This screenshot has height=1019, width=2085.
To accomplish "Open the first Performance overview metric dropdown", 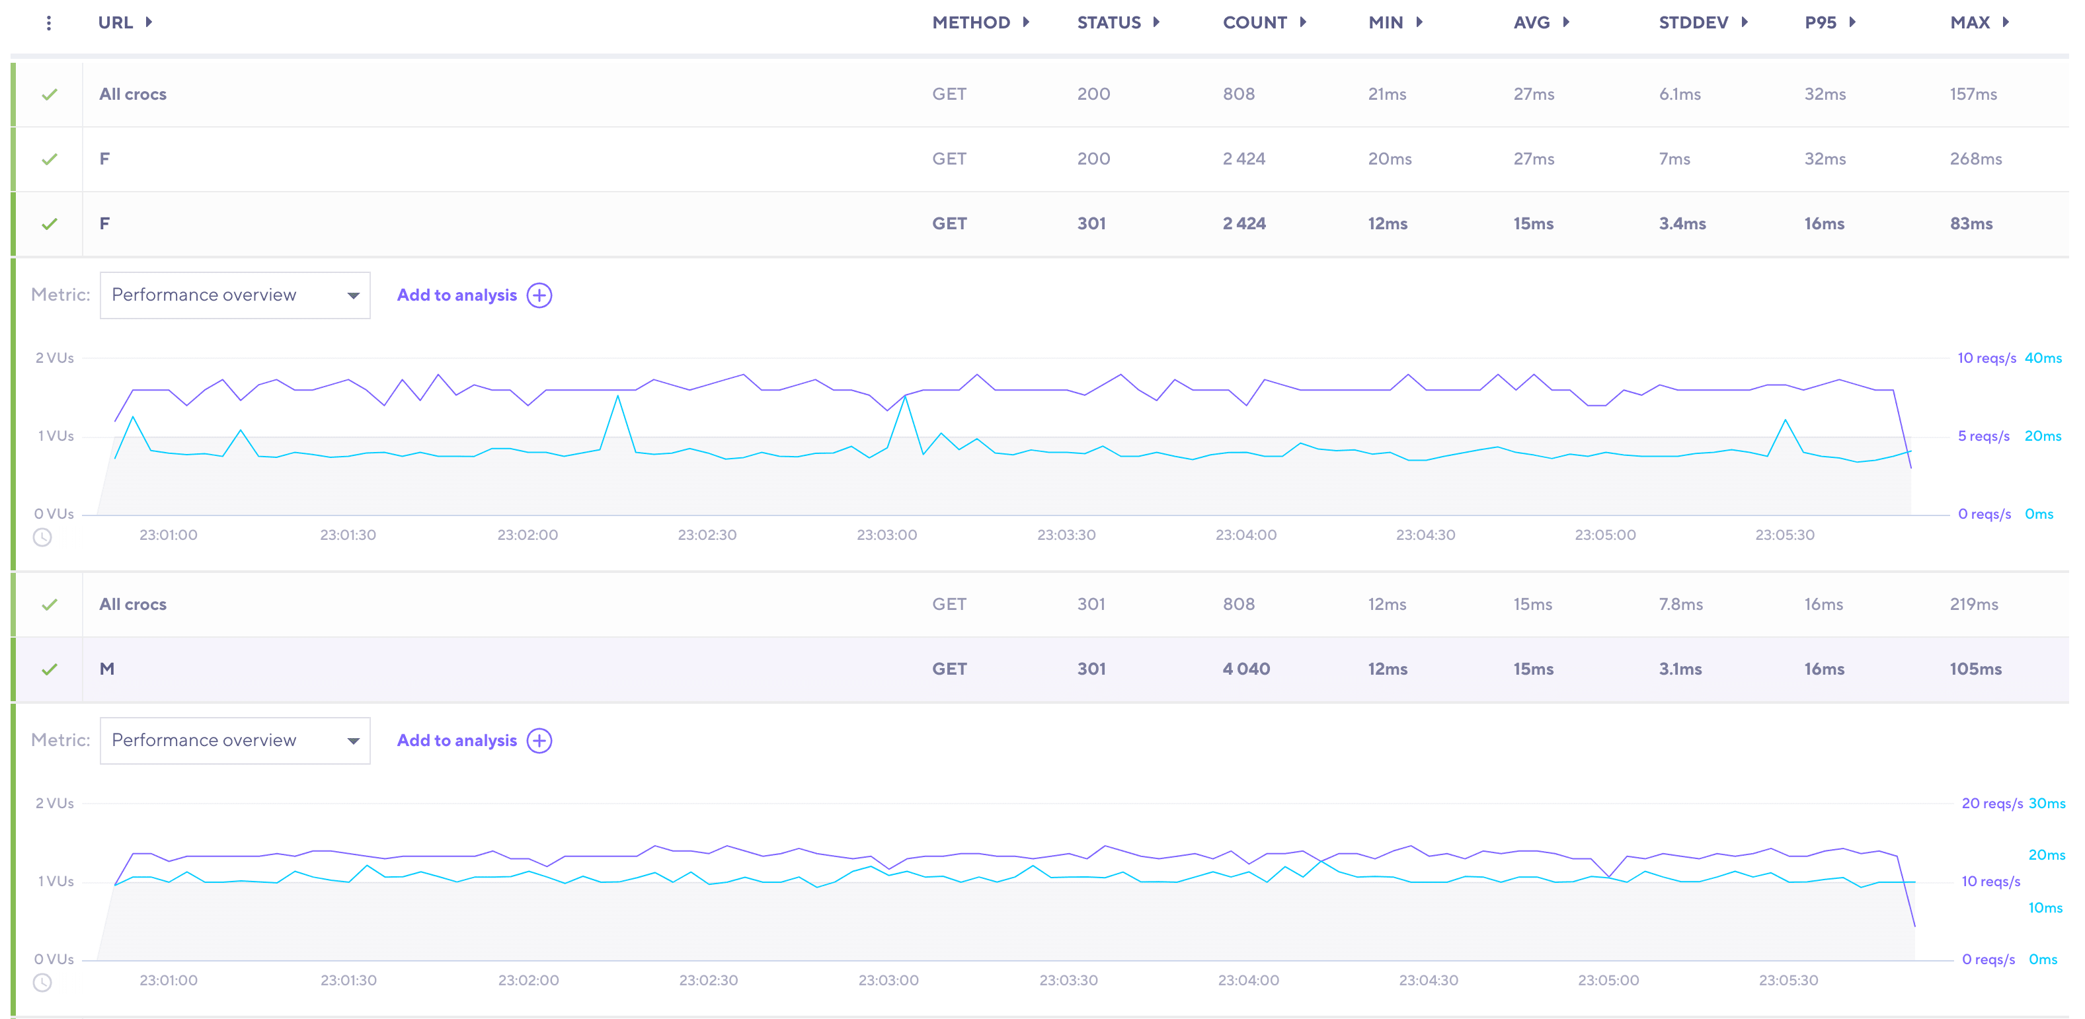I will [235, 295].
